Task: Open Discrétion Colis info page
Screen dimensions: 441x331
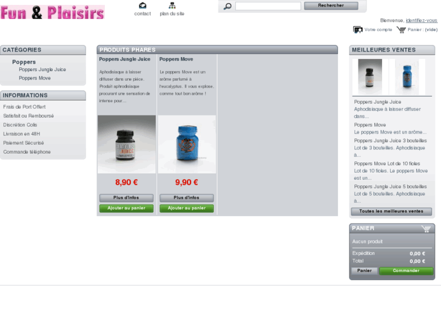Action: click(20, 125)
